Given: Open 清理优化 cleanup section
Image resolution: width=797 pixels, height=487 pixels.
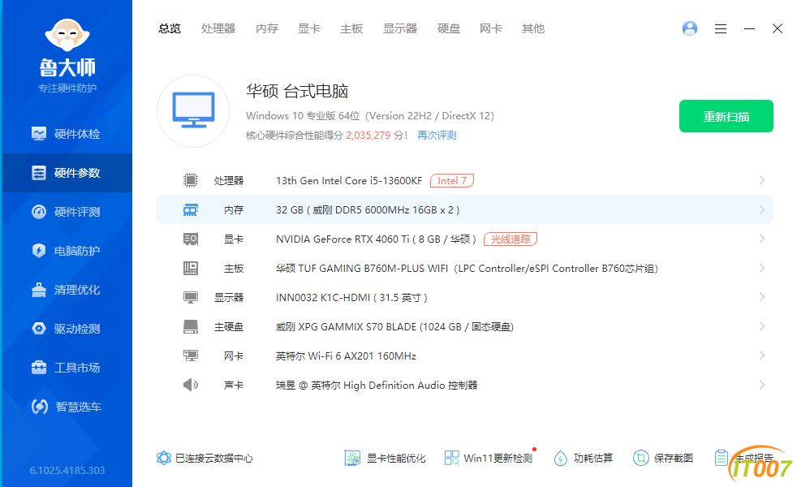Looking at the screenshot, I should (x=66, y=290).
